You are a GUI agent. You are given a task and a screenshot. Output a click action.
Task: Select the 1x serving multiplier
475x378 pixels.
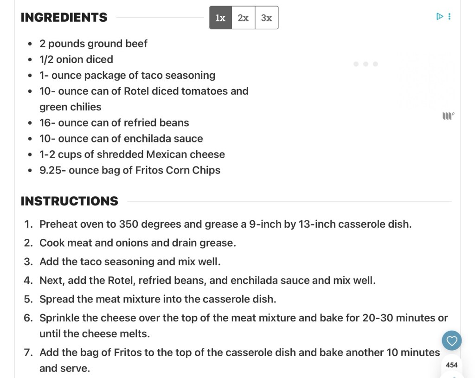[x=220, y=18]
